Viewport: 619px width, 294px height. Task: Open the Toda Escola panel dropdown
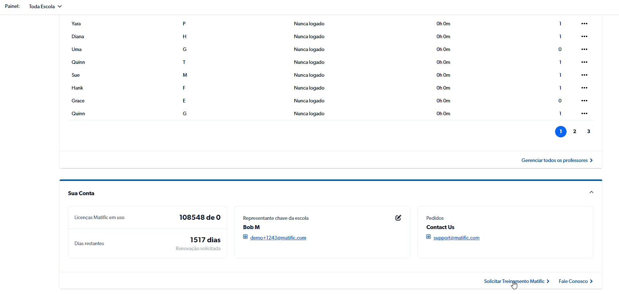(x=45, y=6)
